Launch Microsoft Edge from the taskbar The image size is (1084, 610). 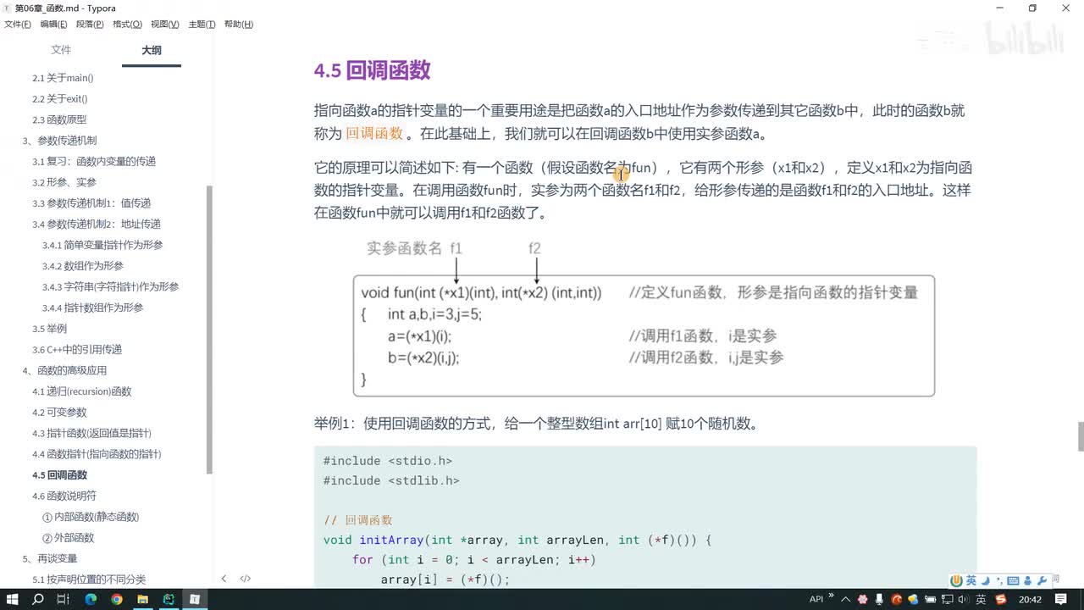click(91, 599)
